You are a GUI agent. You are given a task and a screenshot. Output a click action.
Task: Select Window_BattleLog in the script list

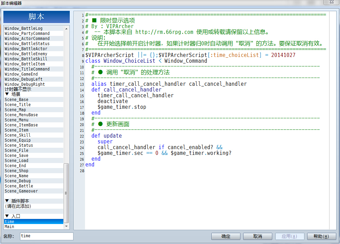coord(34,28)
